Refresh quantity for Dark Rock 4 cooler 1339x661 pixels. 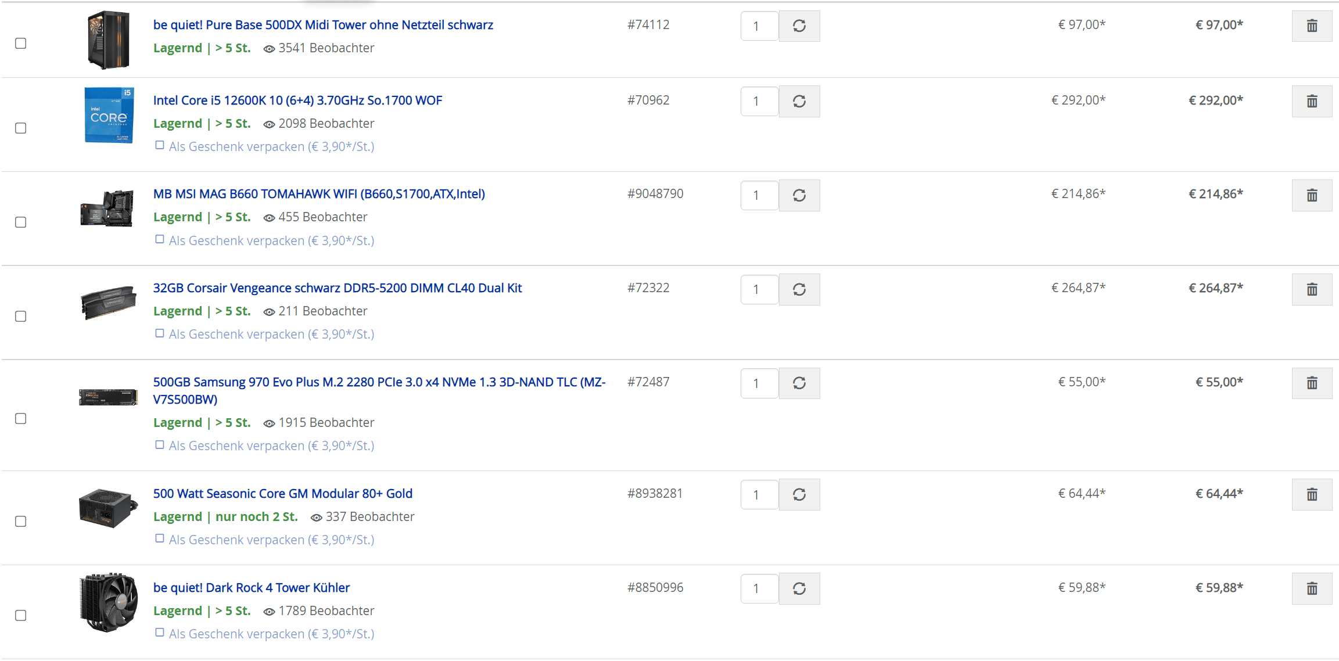click(799, 588)
